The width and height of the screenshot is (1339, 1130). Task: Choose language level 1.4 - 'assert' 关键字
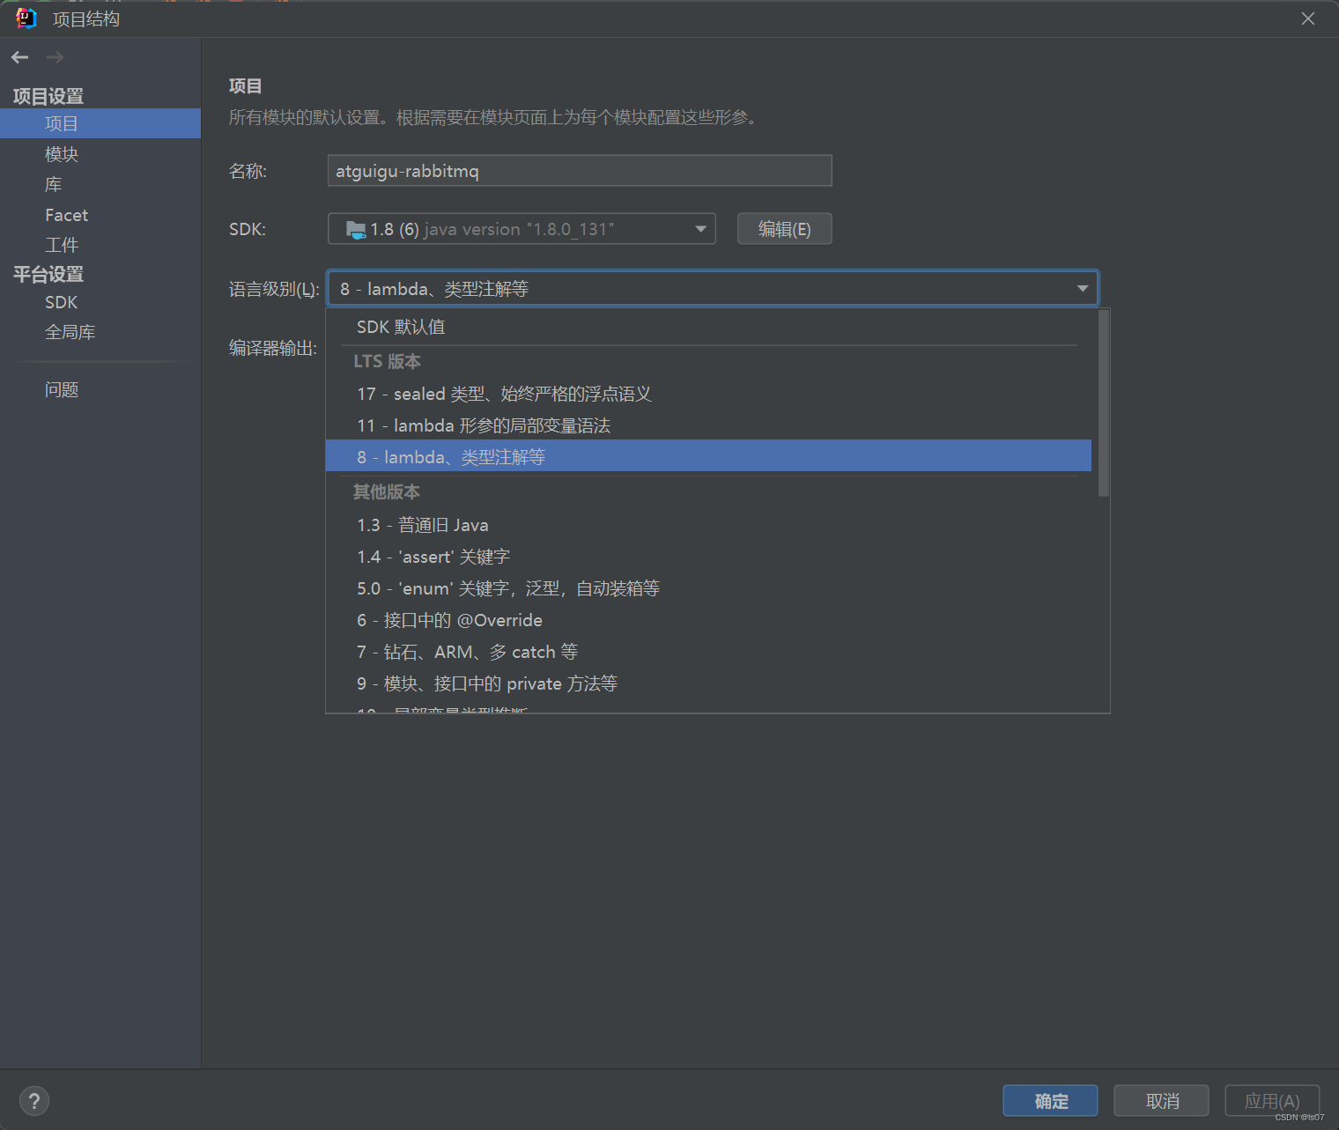[x=708, y=557]
